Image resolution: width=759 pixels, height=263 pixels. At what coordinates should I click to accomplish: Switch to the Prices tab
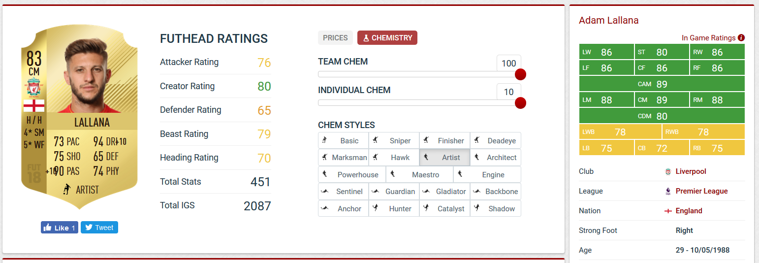(335, 38)
